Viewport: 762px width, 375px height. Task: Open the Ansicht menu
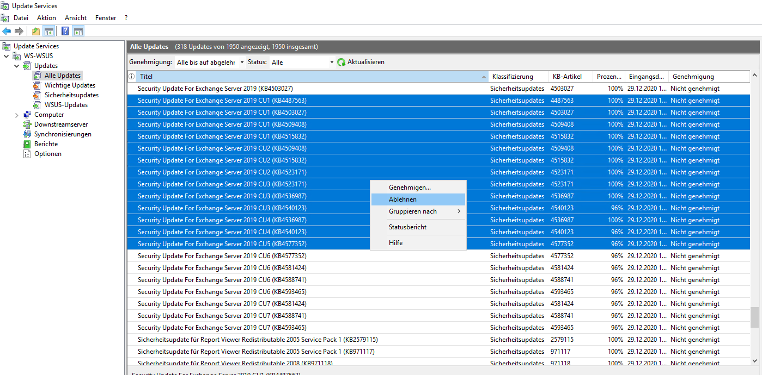pos(76,18)
